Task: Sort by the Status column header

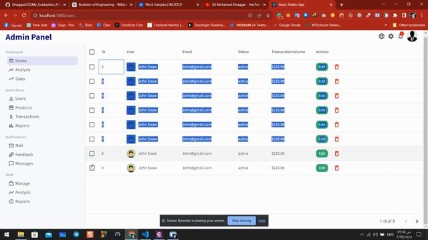Action: 243,52
